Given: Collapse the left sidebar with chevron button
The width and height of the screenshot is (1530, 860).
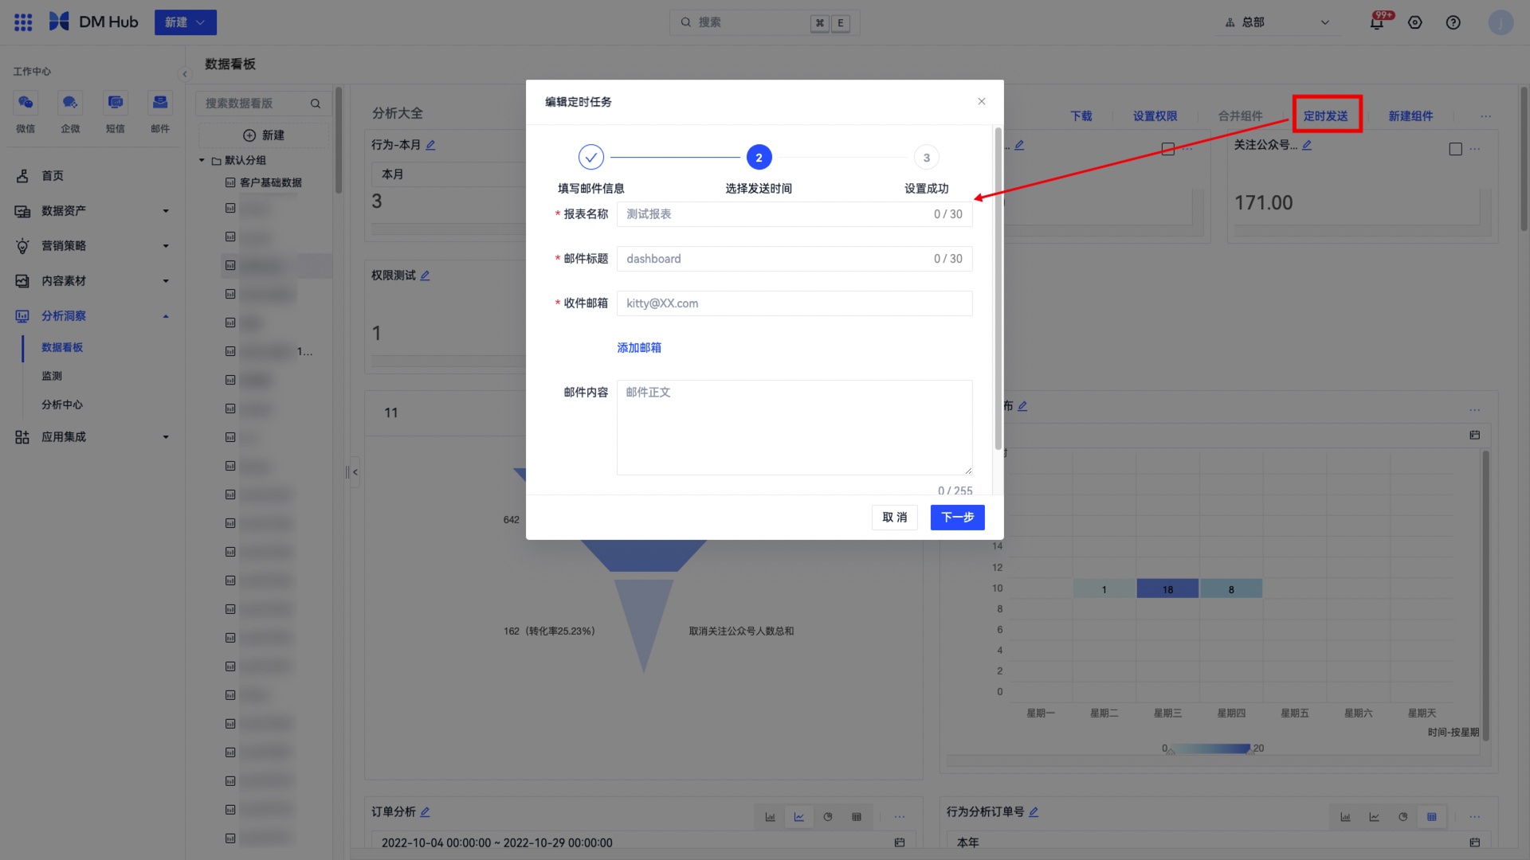Looking at the screenshot, I should point(185,74).
